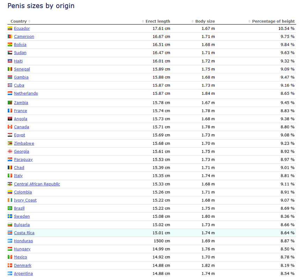Click the Italy flag icon
This screenshot has width=303, height=277.
(10, 176)
